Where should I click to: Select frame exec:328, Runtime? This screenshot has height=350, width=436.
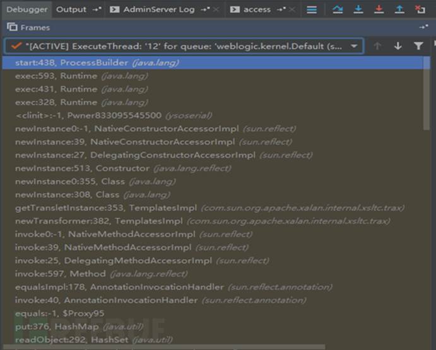(213, 102)
